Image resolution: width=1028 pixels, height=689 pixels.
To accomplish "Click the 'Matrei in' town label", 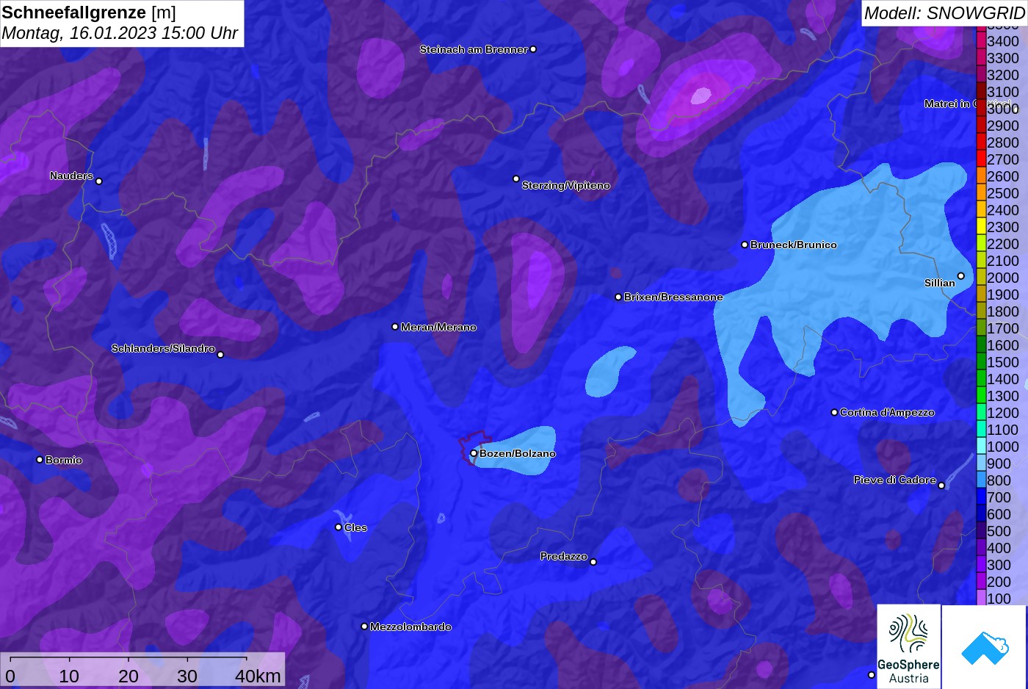I will point(947,104).
